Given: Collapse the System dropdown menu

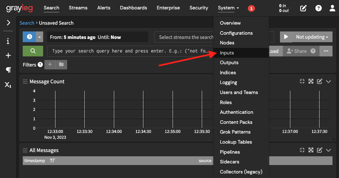Looking at the screenshot, I should [228, 8].
